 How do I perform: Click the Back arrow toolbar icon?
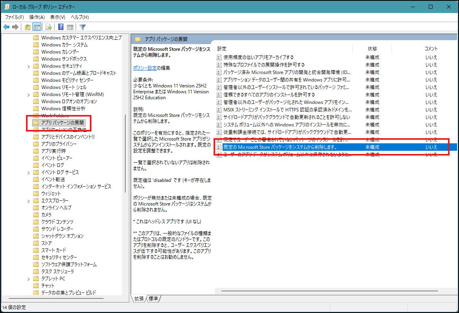point(6,27)
